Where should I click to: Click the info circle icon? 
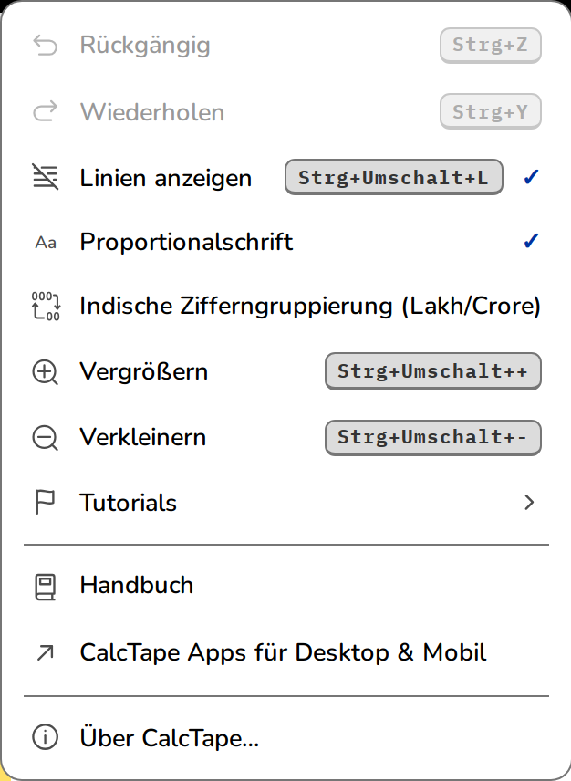point(46,737)
